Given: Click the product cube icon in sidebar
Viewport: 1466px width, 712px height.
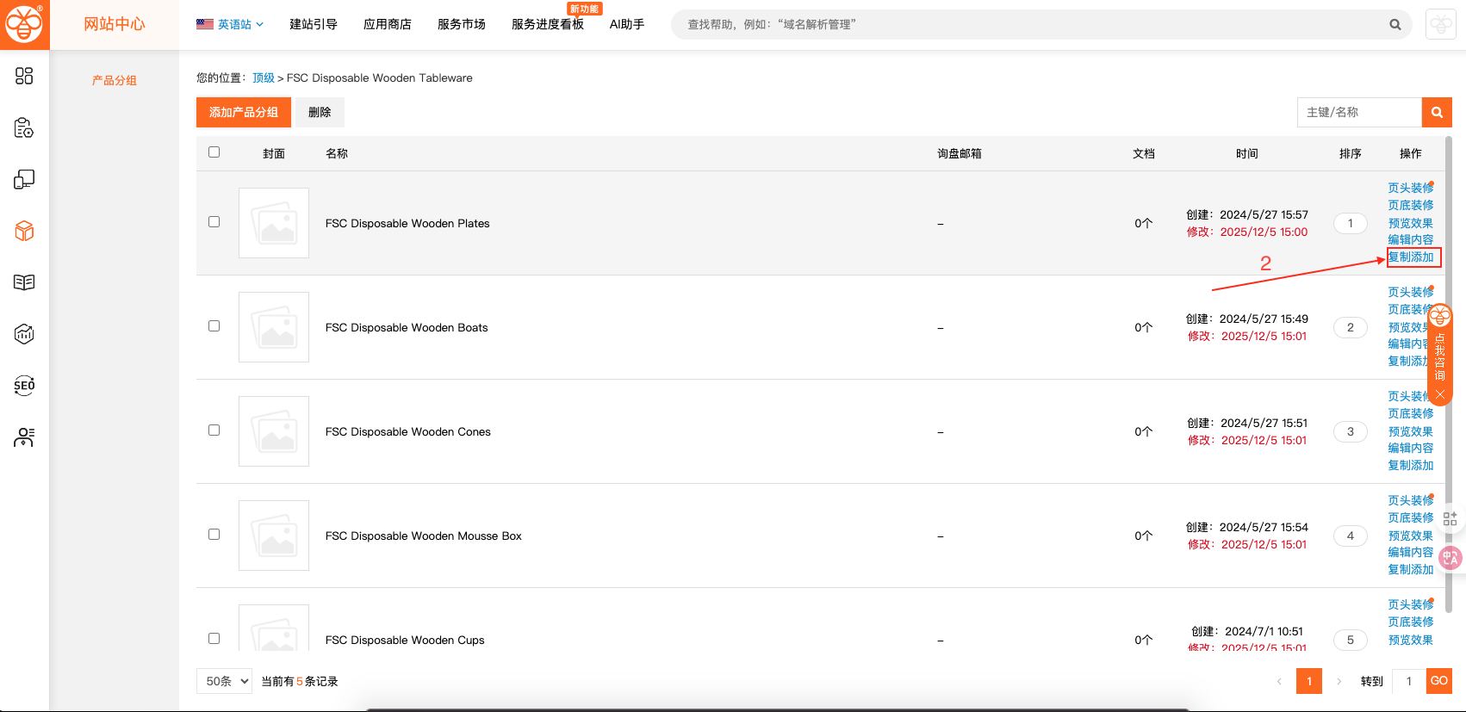Looking at the screenshot, I should pyautogui.click(x=24, y=231).
